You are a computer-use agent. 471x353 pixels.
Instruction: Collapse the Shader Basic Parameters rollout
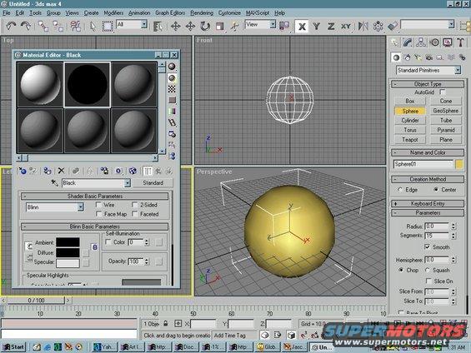tap(95, 196)
